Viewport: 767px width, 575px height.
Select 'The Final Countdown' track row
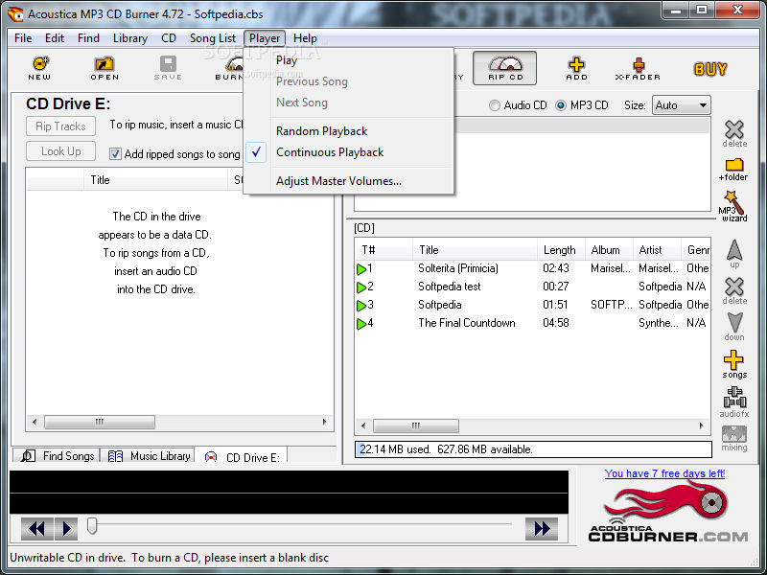pos(532,323)
